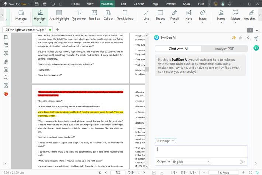Select the Callout tool
Viewport: 262px width, 175px height.
(x=108, y=15)
